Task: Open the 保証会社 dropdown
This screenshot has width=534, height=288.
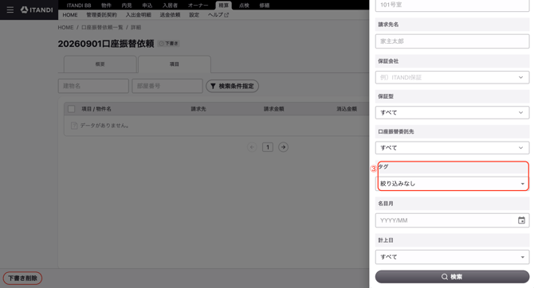Action: (x=452, y=77)
